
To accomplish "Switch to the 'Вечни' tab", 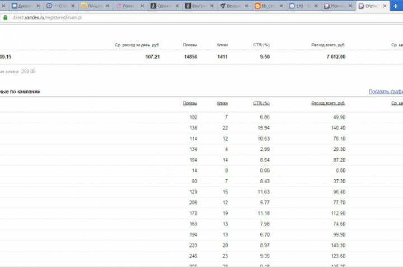I will 233,6.
